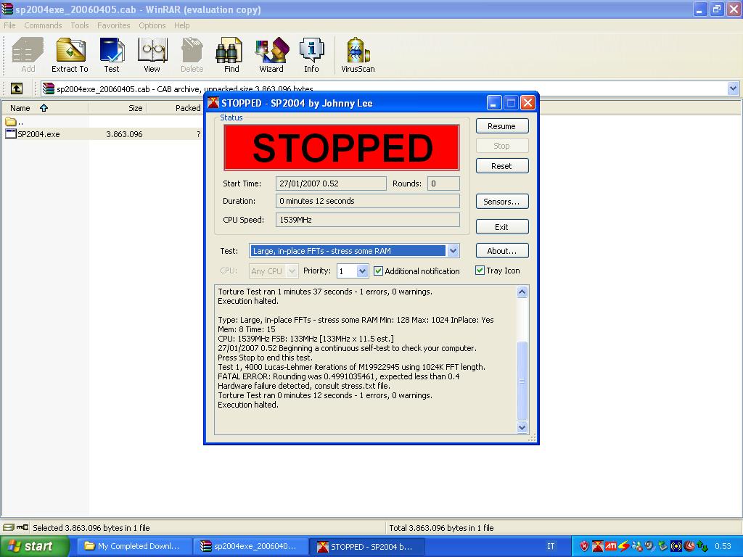Open the Priority dropdown

(363, 271)
